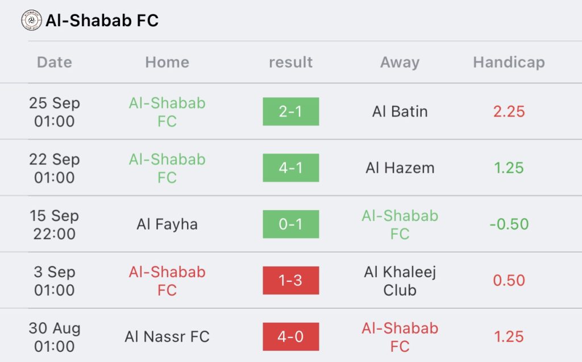
Task: Select the result column header
Action: (290, 62)
